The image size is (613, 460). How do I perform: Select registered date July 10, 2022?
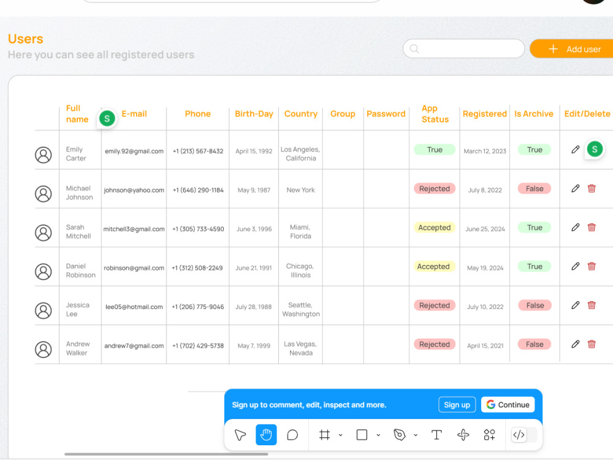point(485,307)
